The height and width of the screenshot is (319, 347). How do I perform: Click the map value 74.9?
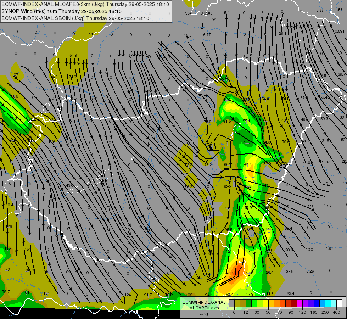pos(73,77)
